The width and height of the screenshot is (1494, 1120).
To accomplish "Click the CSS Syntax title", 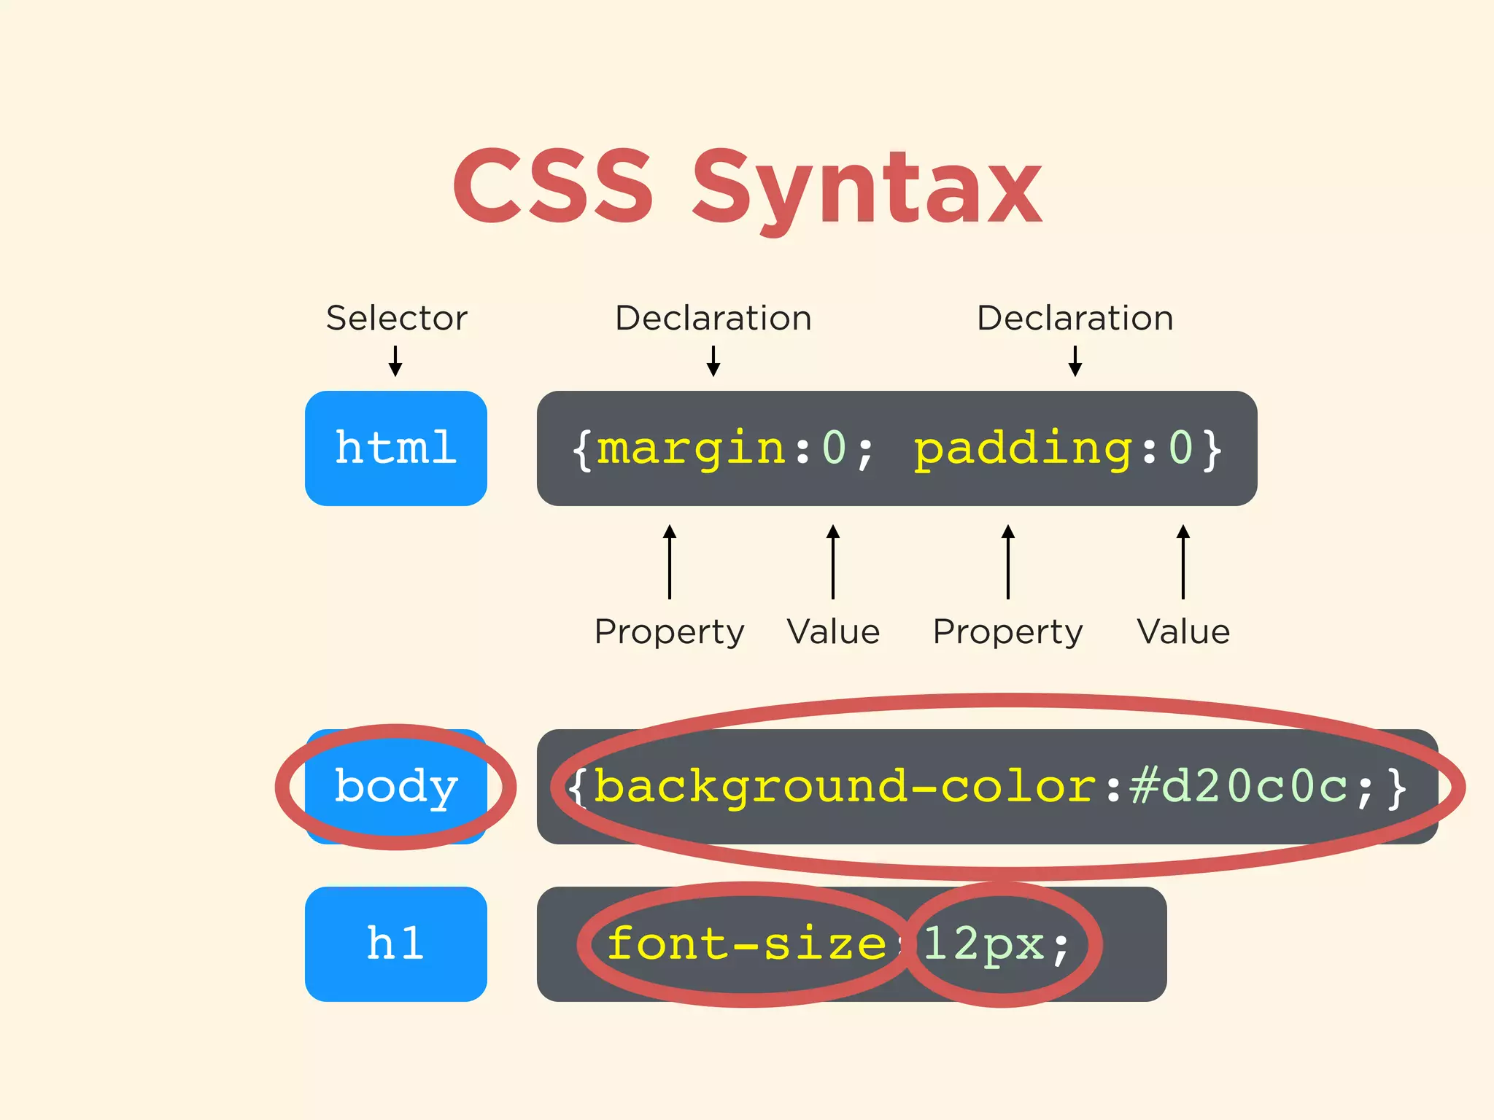I will tap(747, 187).
